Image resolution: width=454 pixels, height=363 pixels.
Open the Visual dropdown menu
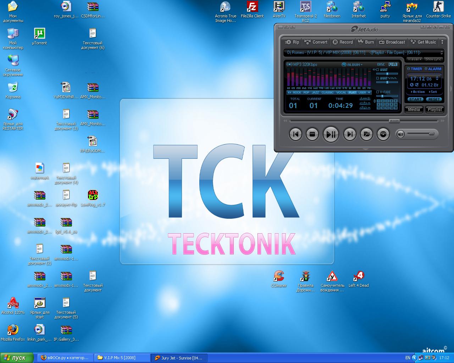(x=414, y=59)
